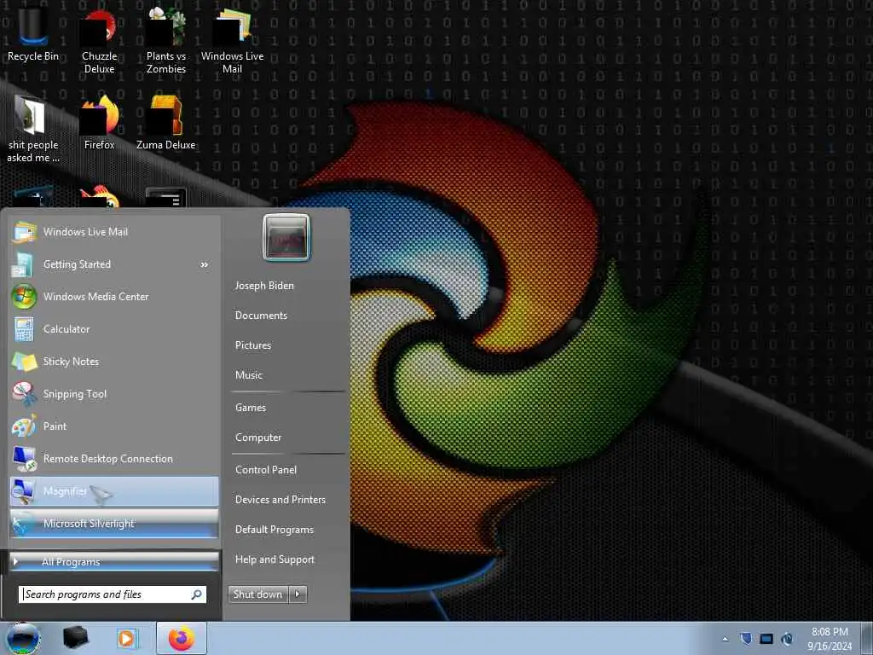The width and height of the screenshot is (873, 655).
Task: Expand All Programs list
Action: pos(114,562)
